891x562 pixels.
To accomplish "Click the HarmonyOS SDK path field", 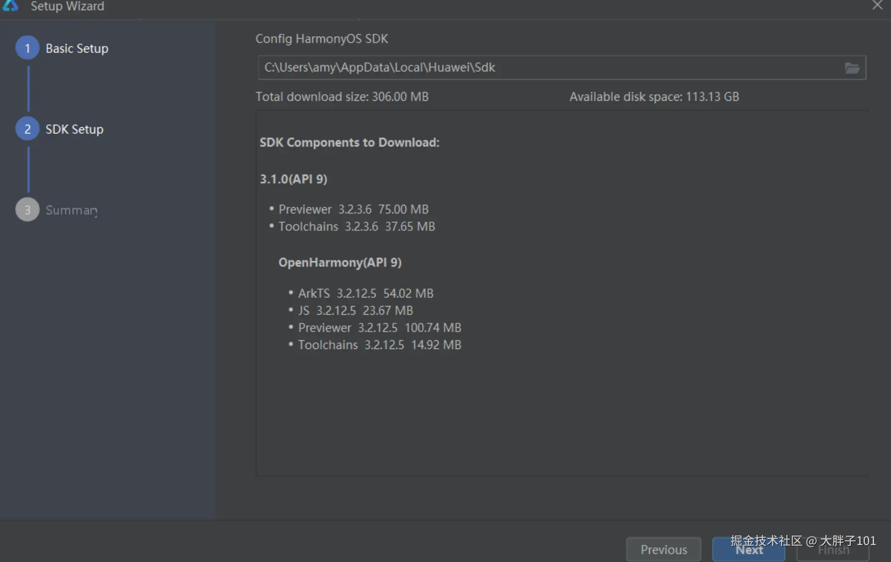I will [x=562, y=67].
